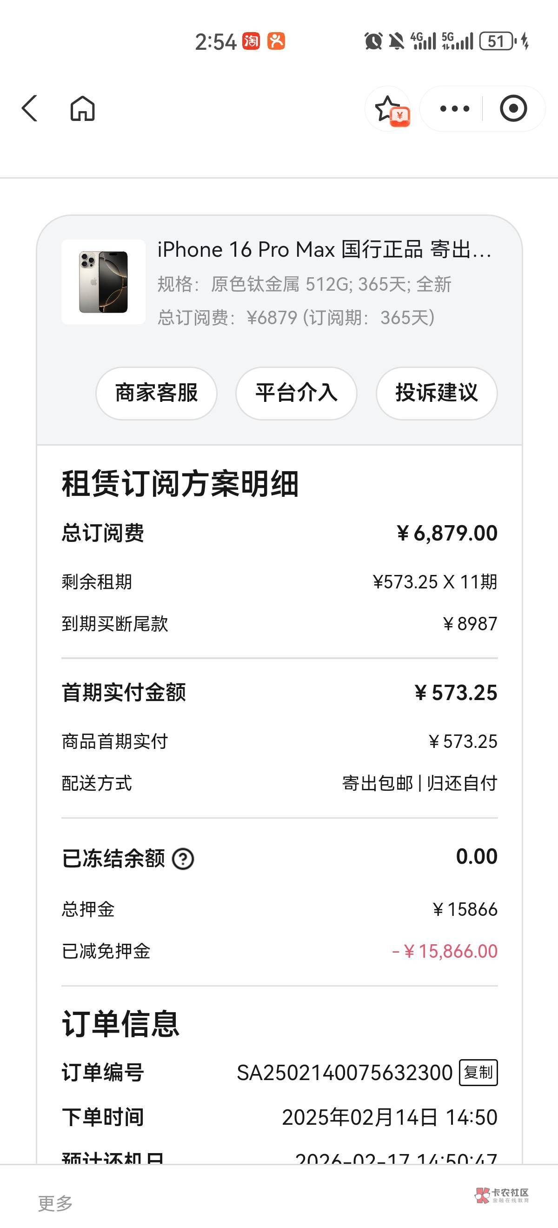Viewport: 558px width, 1228px height.
Task: Copy the order number with 复制
Action: [x=478, y=1073]
